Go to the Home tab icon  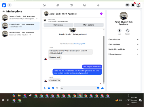tap(44, 5)
